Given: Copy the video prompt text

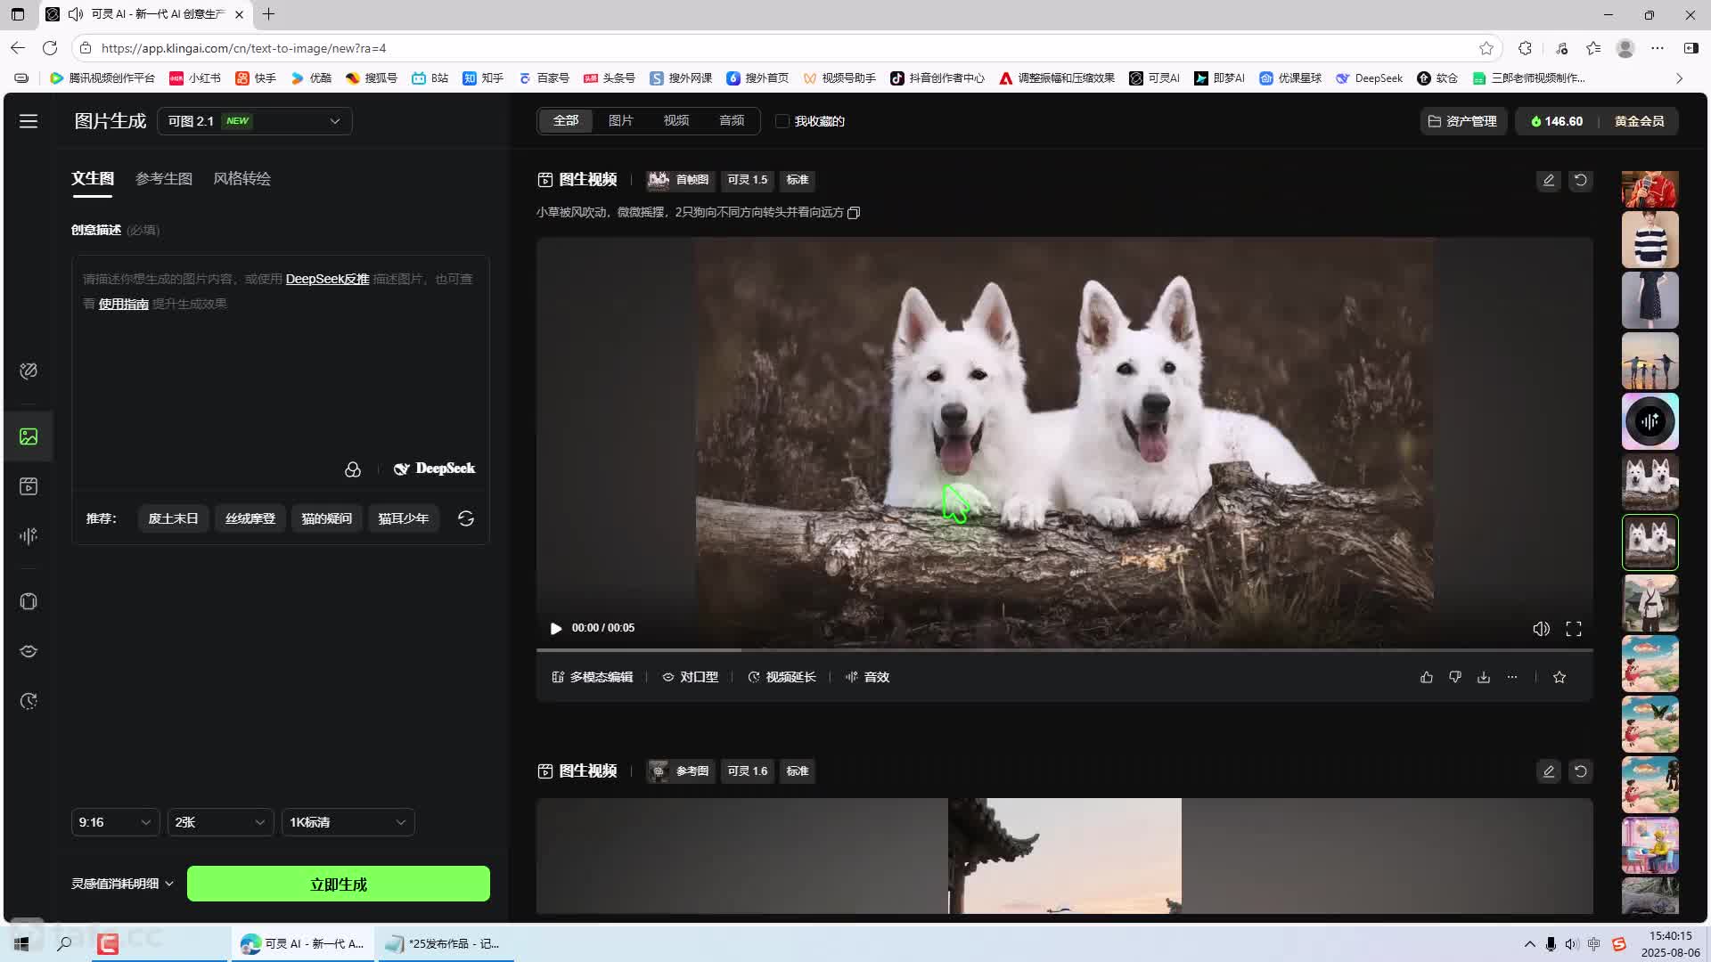Looking at the screenshot, I should tap(854, 213).
